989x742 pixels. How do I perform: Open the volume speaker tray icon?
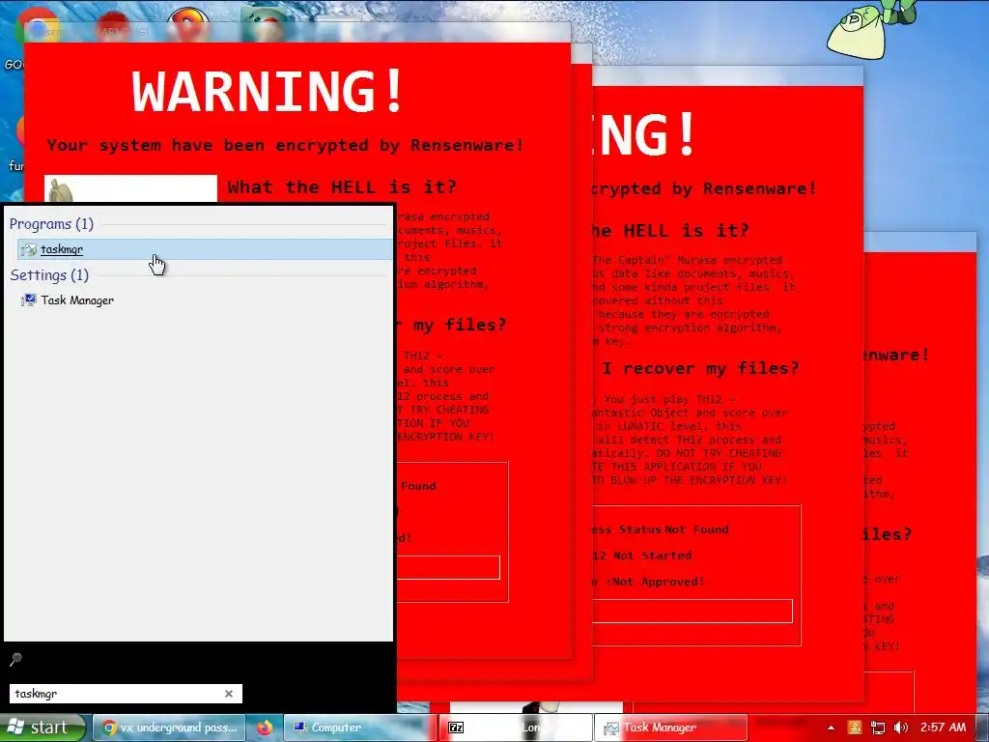point(901,728)
